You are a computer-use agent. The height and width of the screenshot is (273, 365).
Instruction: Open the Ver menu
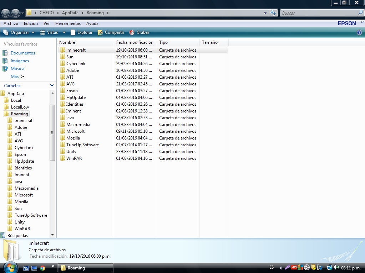coord(46,23)
